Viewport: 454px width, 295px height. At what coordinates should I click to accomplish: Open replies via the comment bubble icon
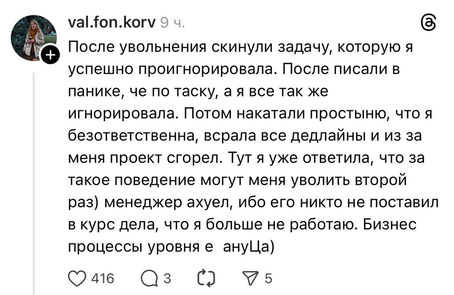click(x=148, y=278)
